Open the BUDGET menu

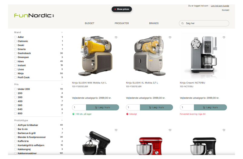coord(89,23)
